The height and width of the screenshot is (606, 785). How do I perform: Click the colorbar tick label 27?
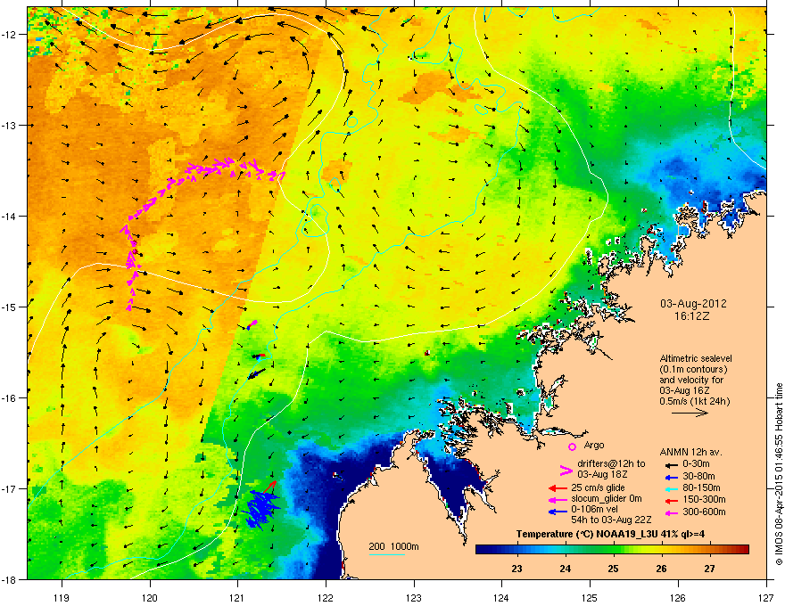pyautogui.click(x=709, y=569)
